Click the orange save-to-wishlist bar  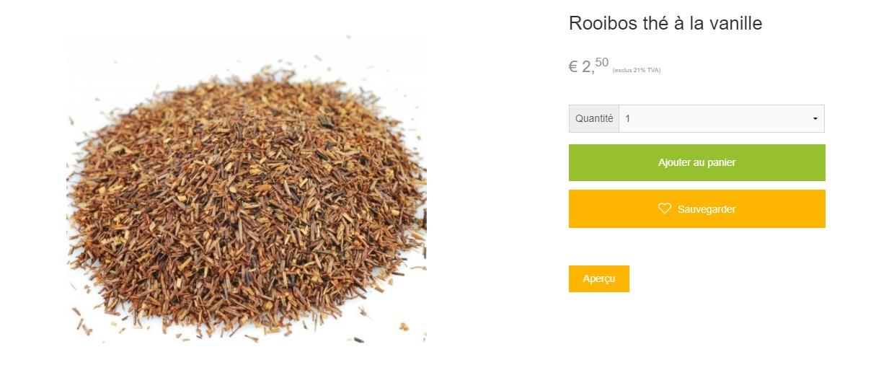(696, 208)
